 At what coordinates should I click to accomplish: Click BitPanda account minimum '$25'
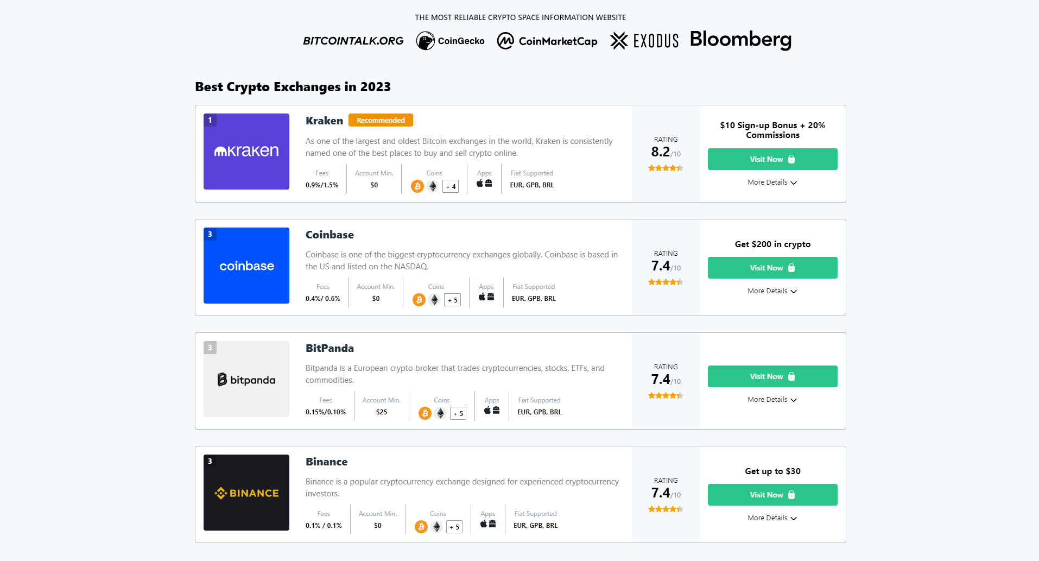(382, 412)
